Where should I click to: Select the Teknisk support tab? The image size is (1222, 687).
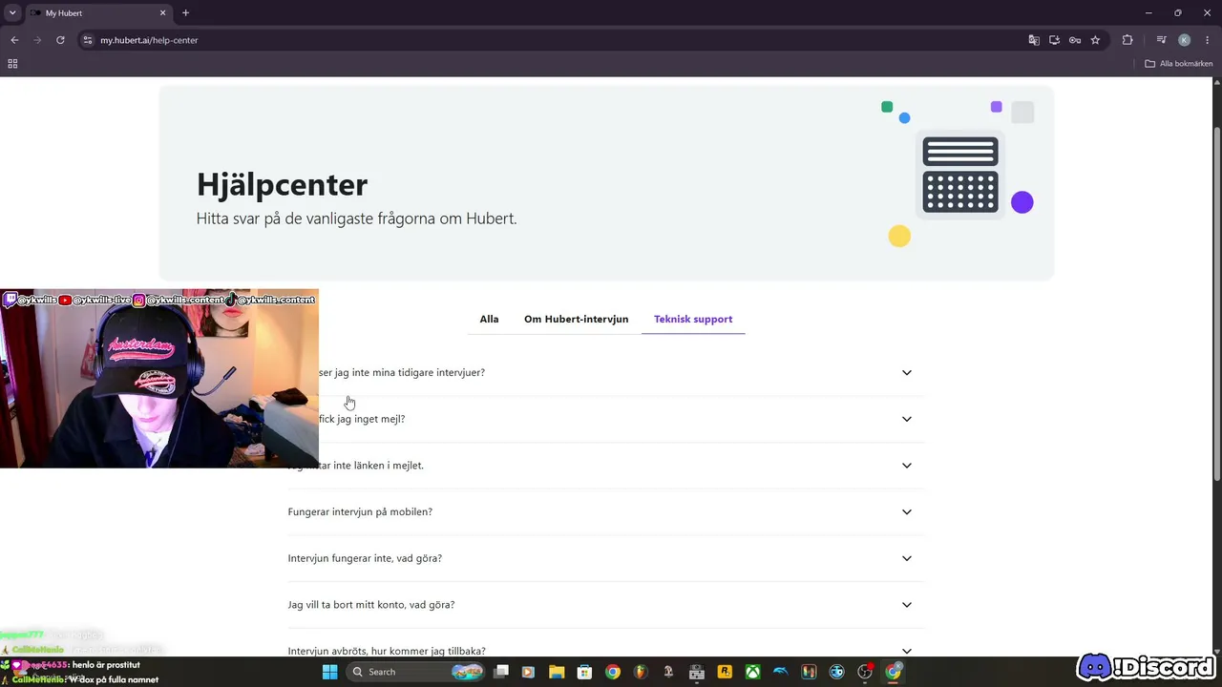[x=693, y=319]
